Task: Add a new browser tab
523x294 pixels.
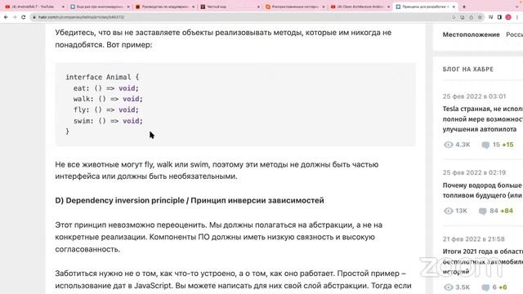Action: pos(464,7)
